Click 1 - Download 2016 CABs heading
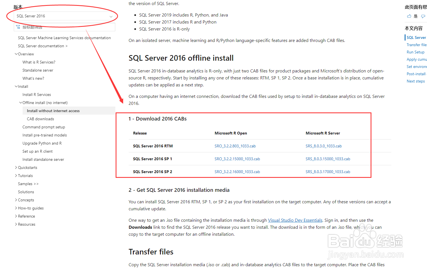Image resolution: width=427 pixels, height=269 pixels. [x=158, y=119]
